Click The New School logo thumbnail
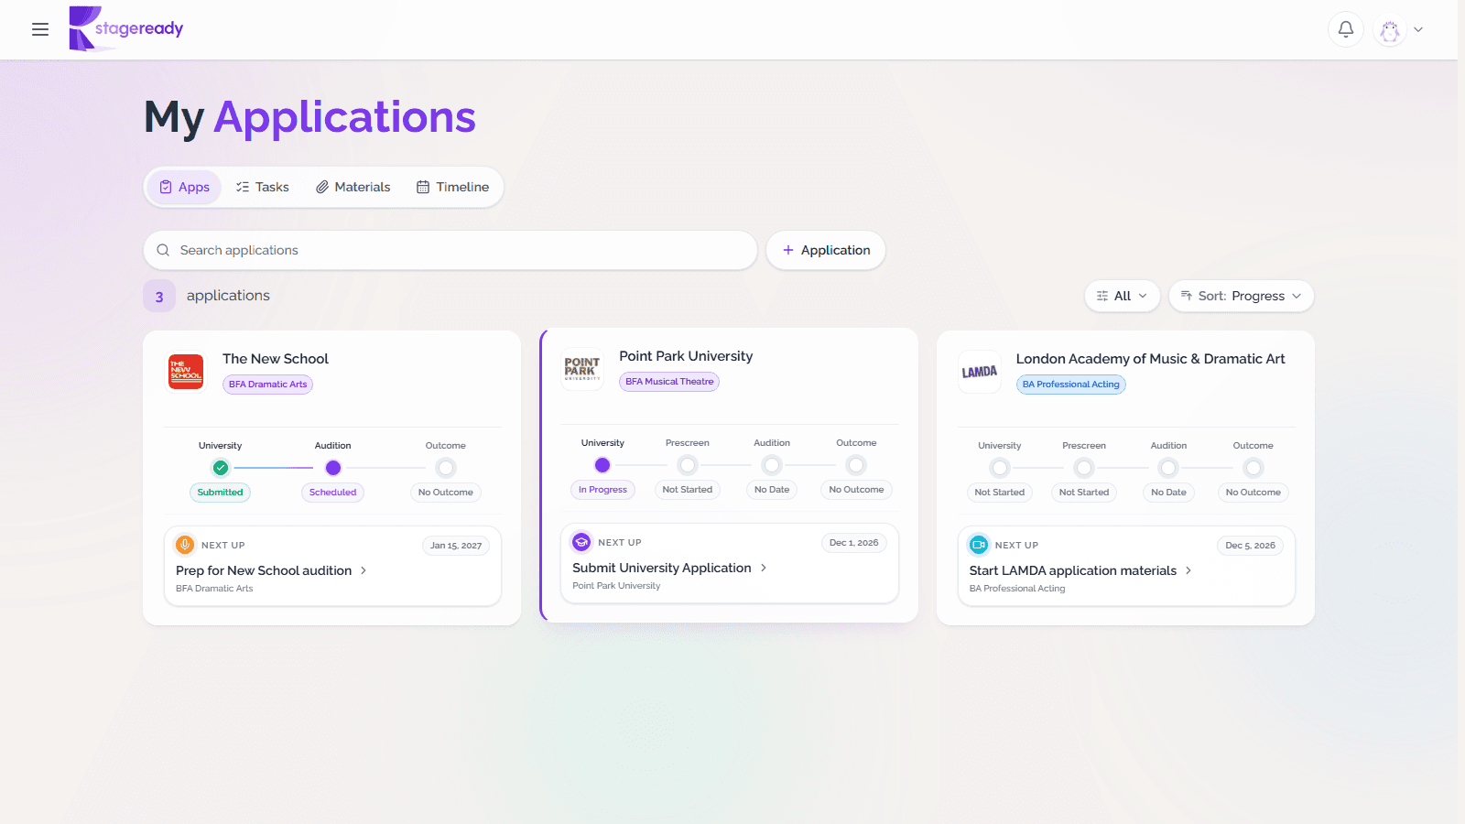Image resolution: width=1465 pixels, height=824 pixels. coord(186,372)
